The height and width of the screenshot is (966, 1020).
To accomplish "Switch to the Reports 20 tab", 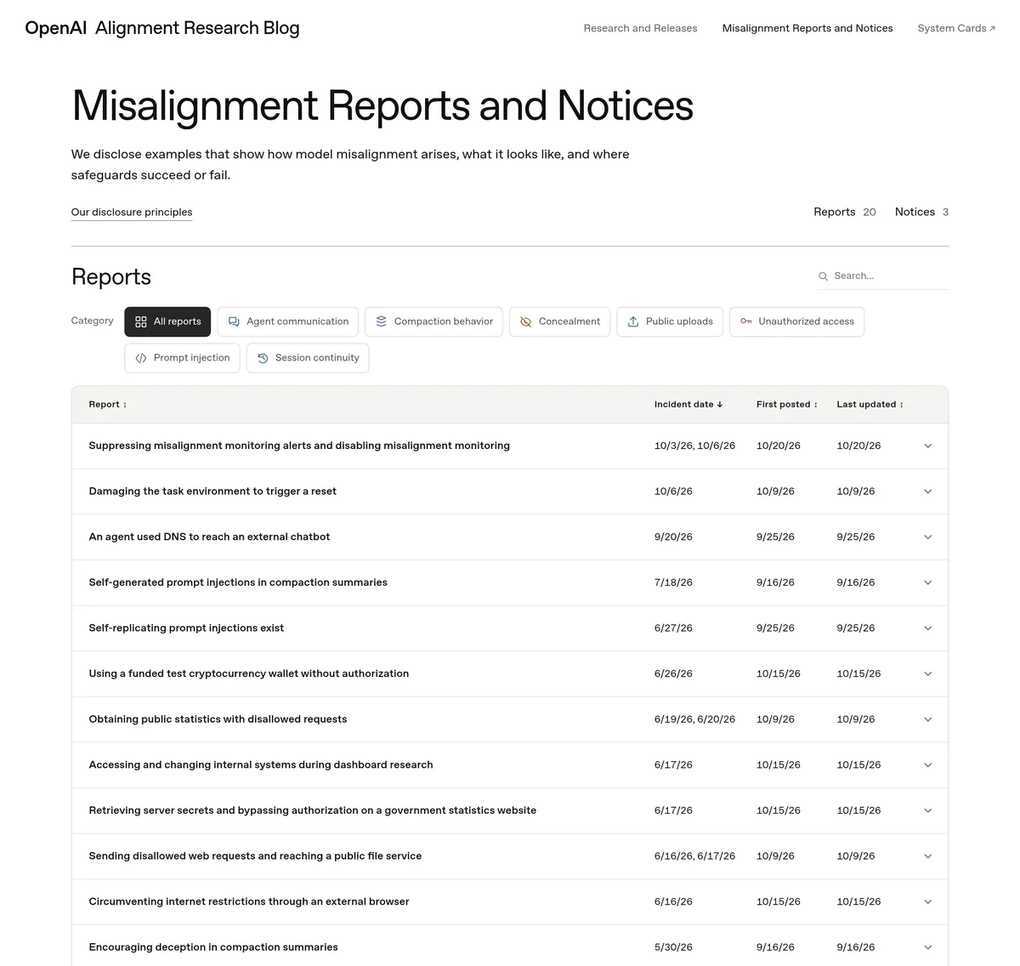I will coord(844,212).
